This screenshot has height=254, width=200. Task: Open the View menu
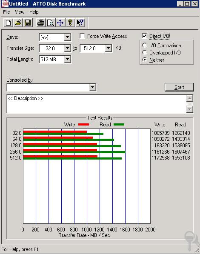tap(20, 12)
